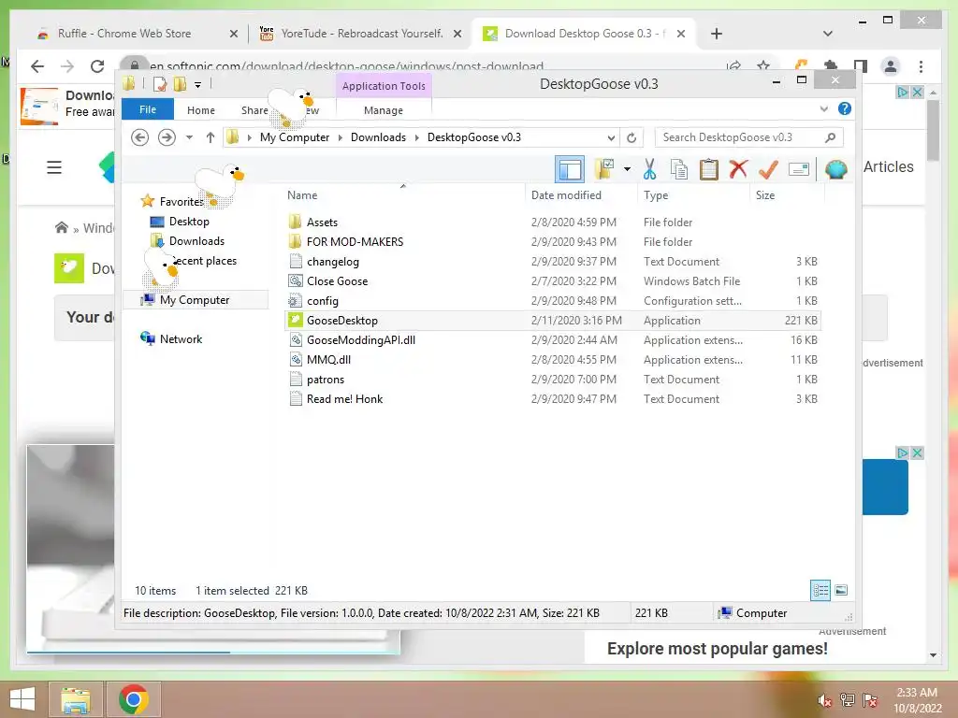Click the orange checkmark Properties icon

[768, 169]
